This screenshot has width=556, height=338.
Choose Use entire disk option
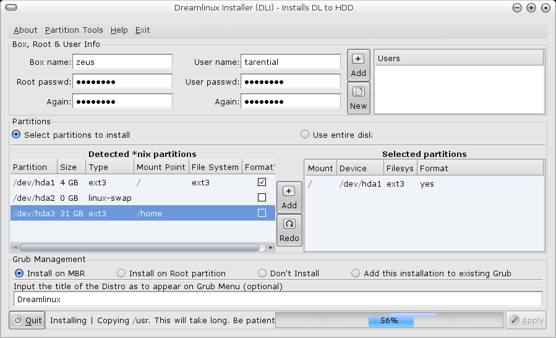tap(305, 135)
